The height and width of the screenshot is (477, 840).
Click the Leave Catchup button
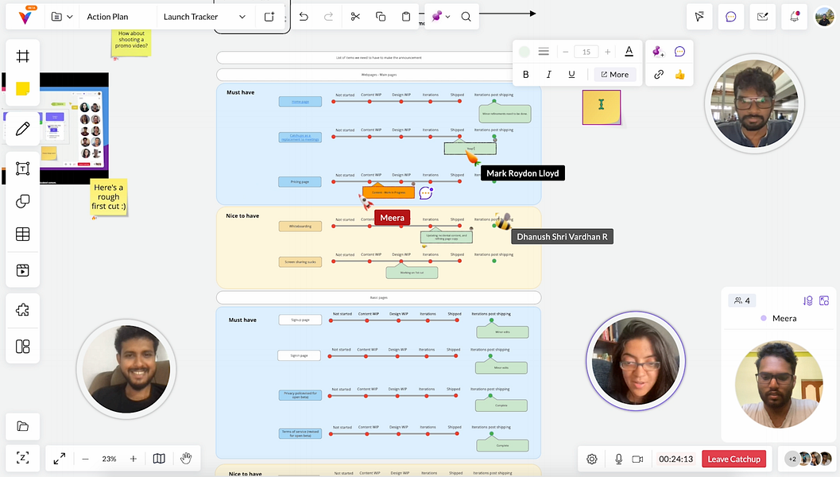[x=734, y=459]
